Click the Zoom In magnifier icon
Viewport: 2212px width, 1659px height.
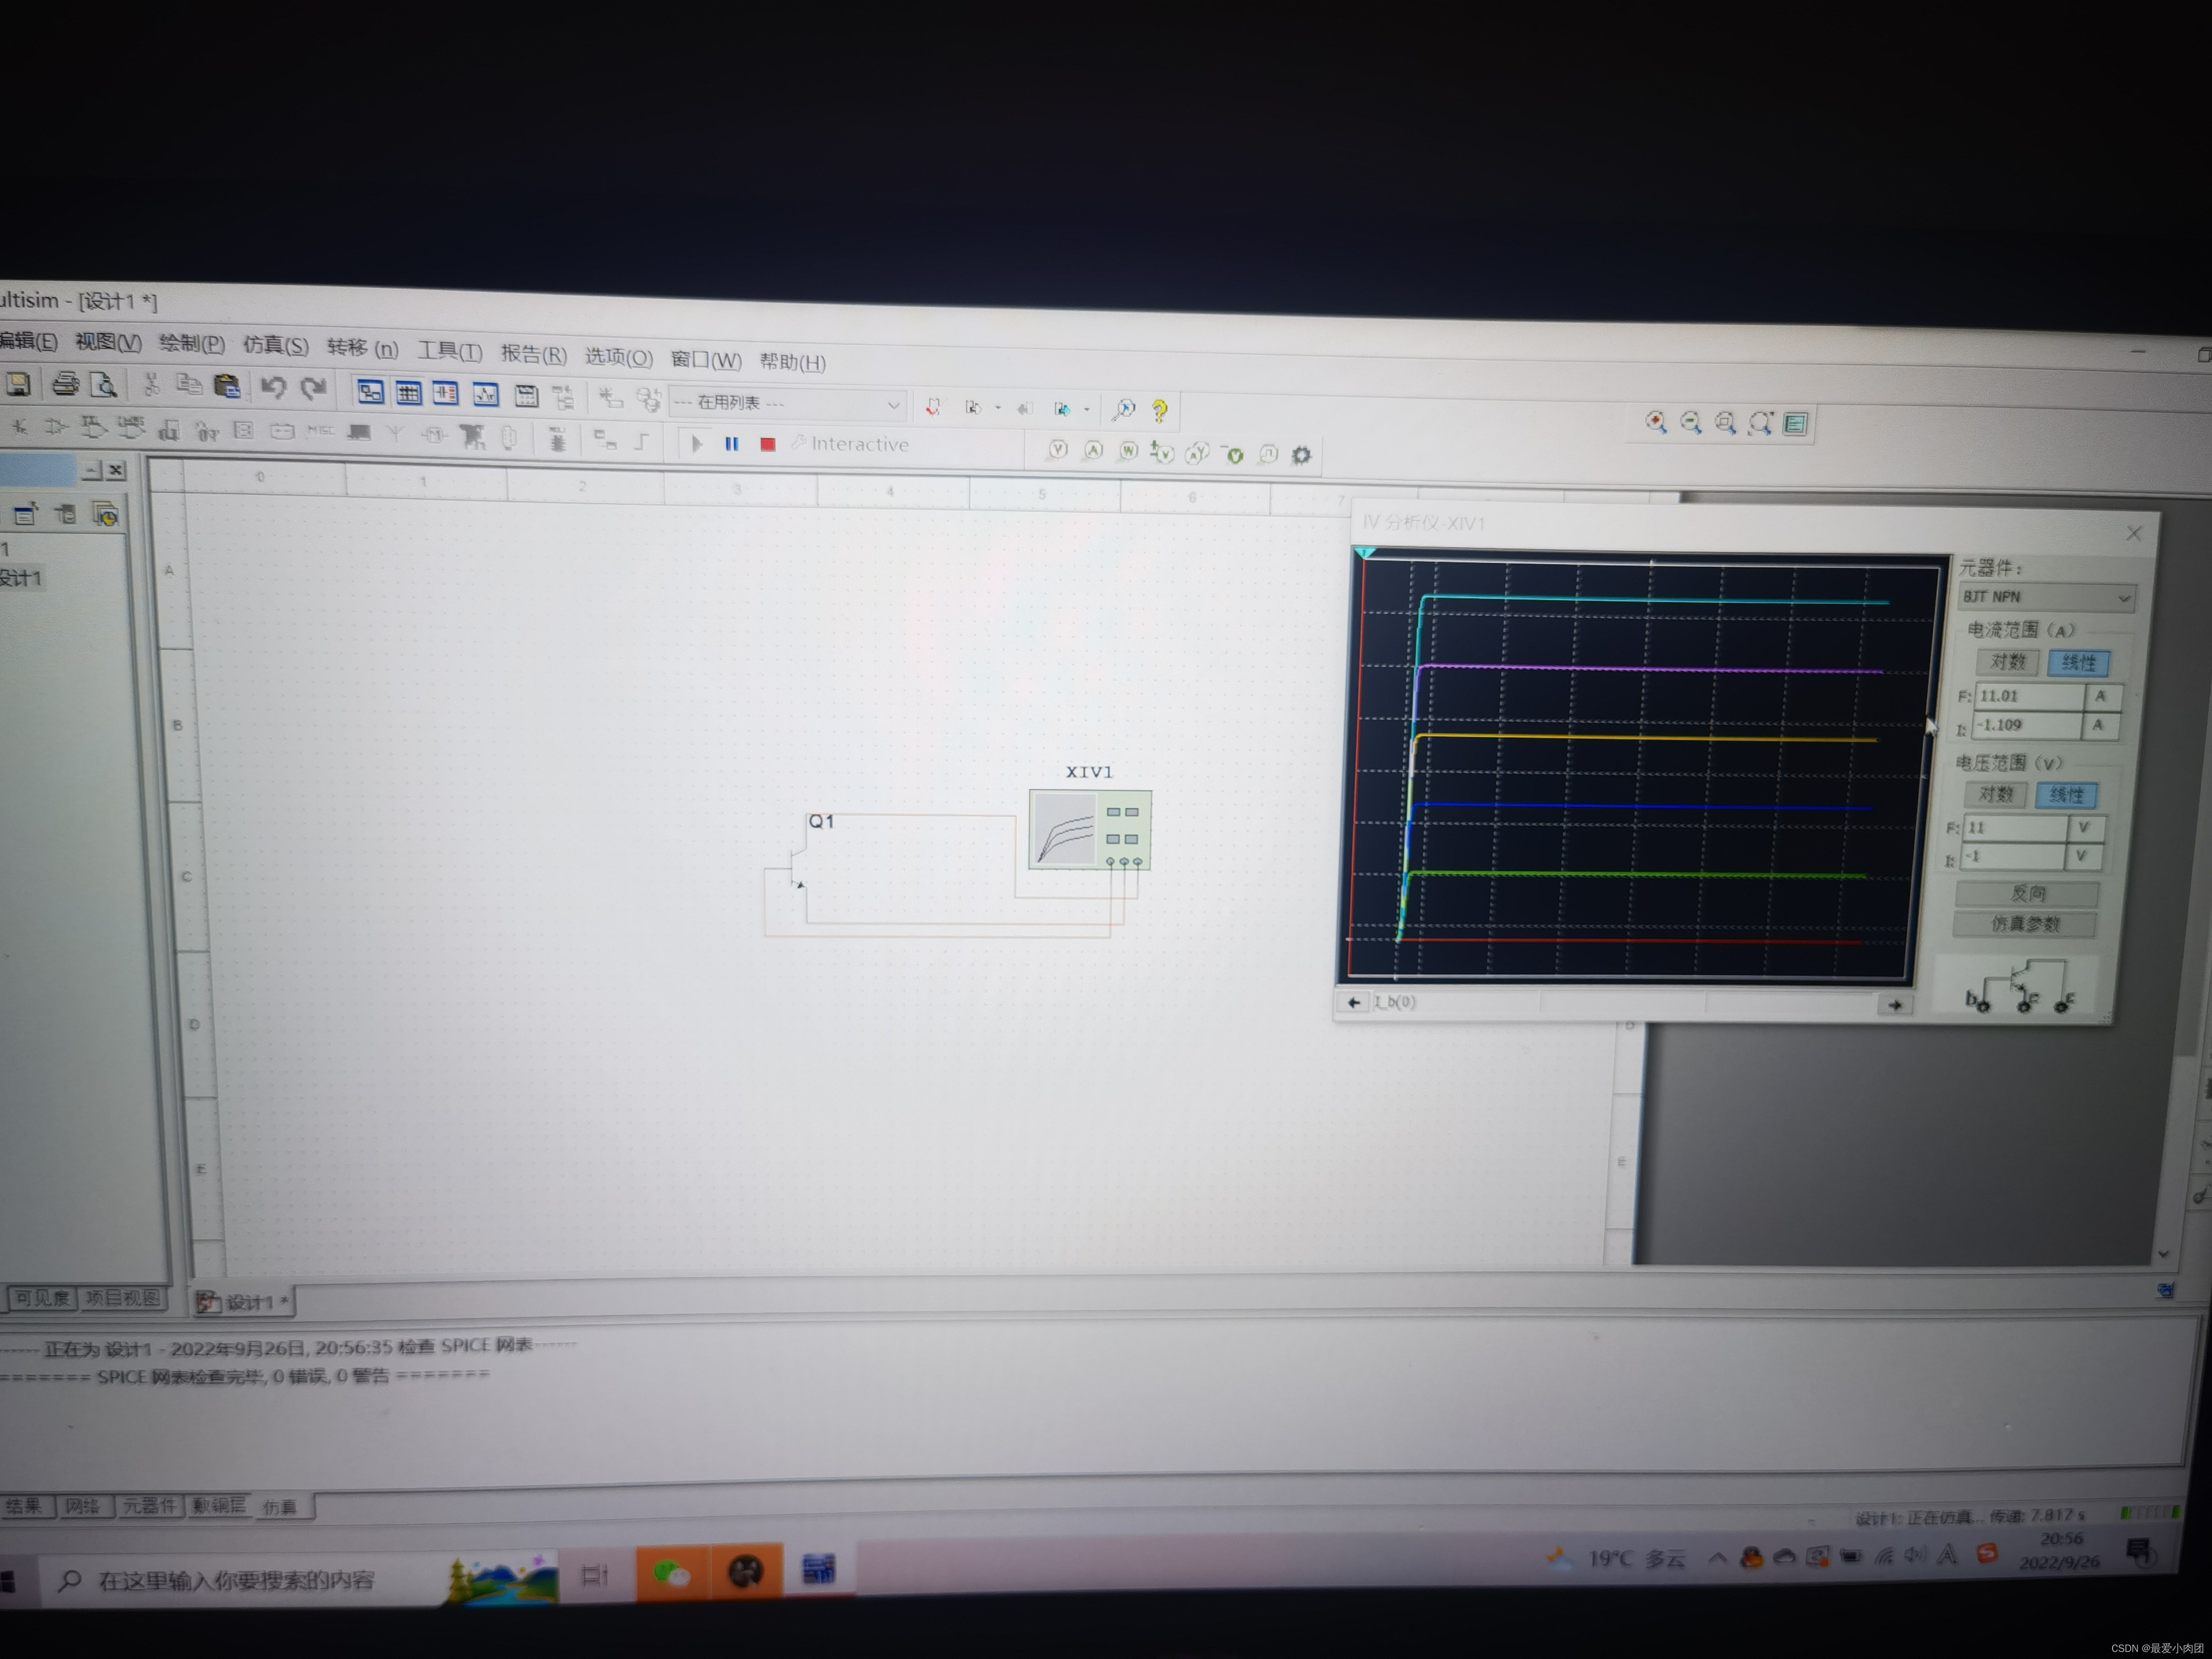pos(1656,422)
